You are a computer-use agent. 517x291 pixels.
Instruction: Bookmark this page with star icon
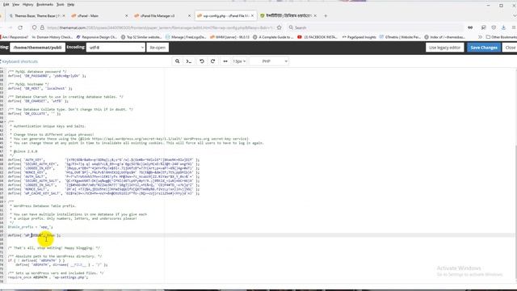click(280, 27)
